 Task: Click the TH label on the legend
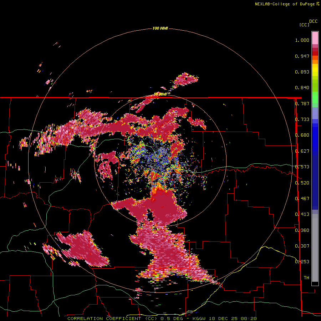coord(306,278)
